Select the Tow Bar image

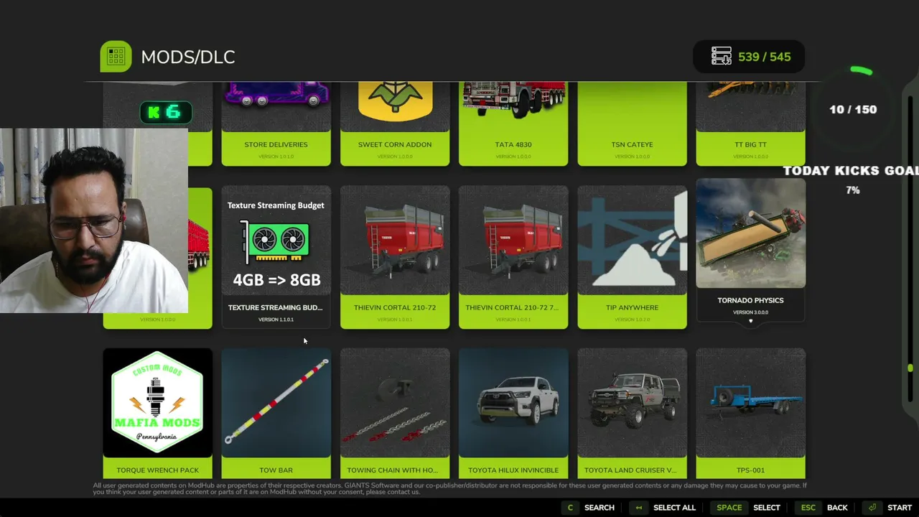(276, 402)
